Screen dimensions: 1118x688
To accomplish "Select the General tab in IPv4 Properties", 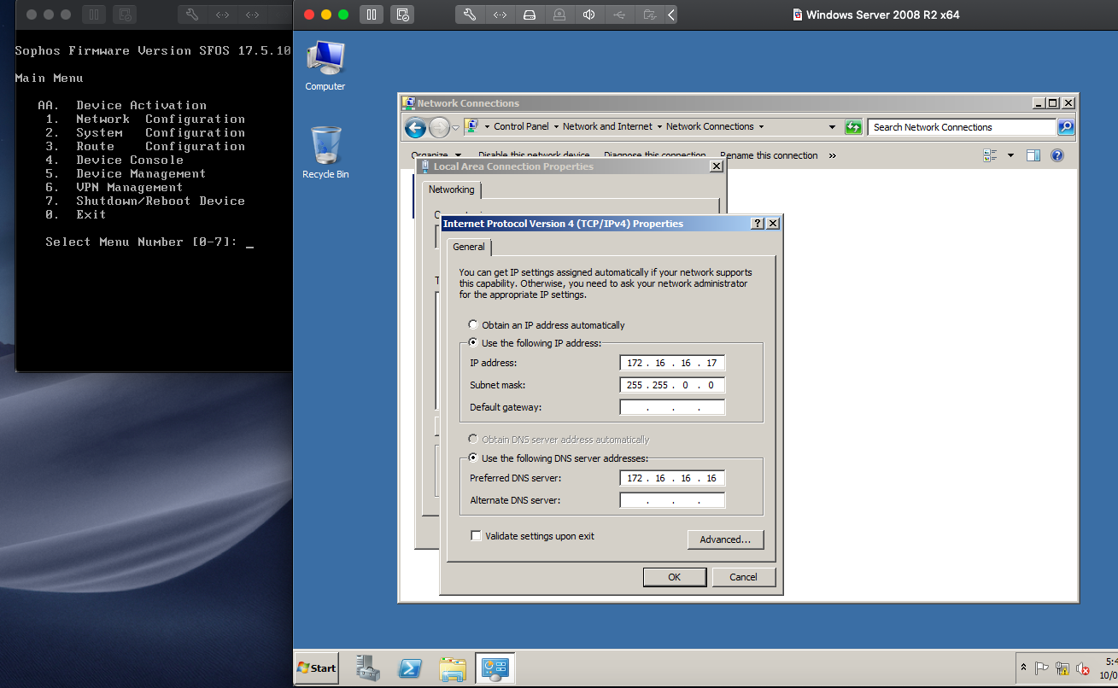I will click(x=469, y=247).
